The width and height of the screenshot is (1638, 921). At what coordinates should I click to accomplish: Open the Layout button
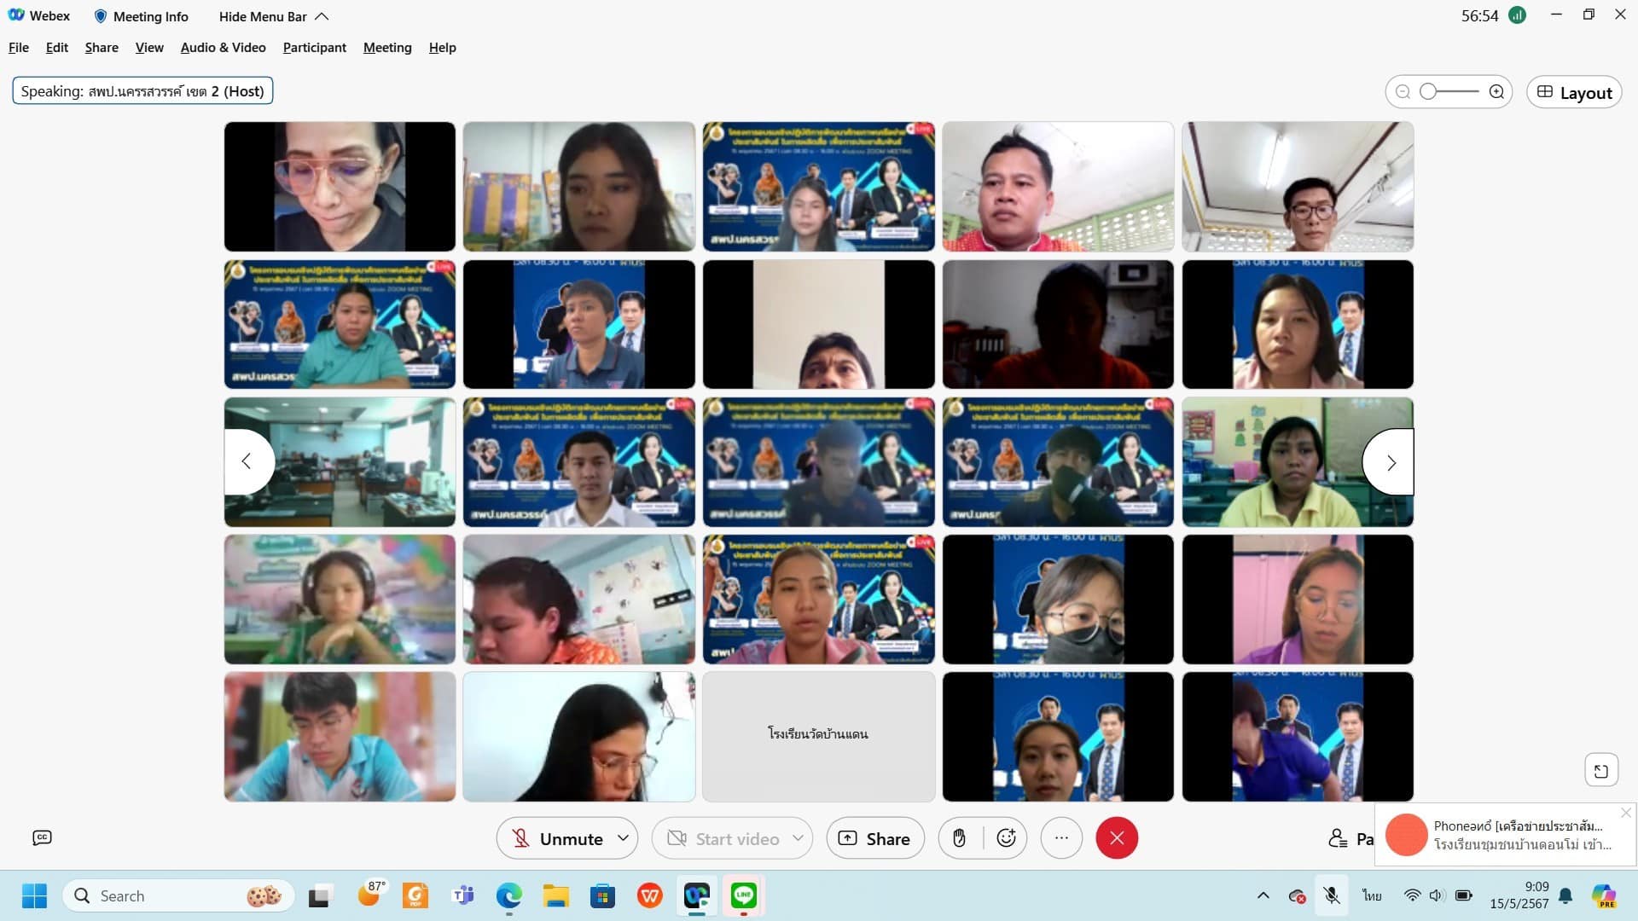(x=1574, y=92)
